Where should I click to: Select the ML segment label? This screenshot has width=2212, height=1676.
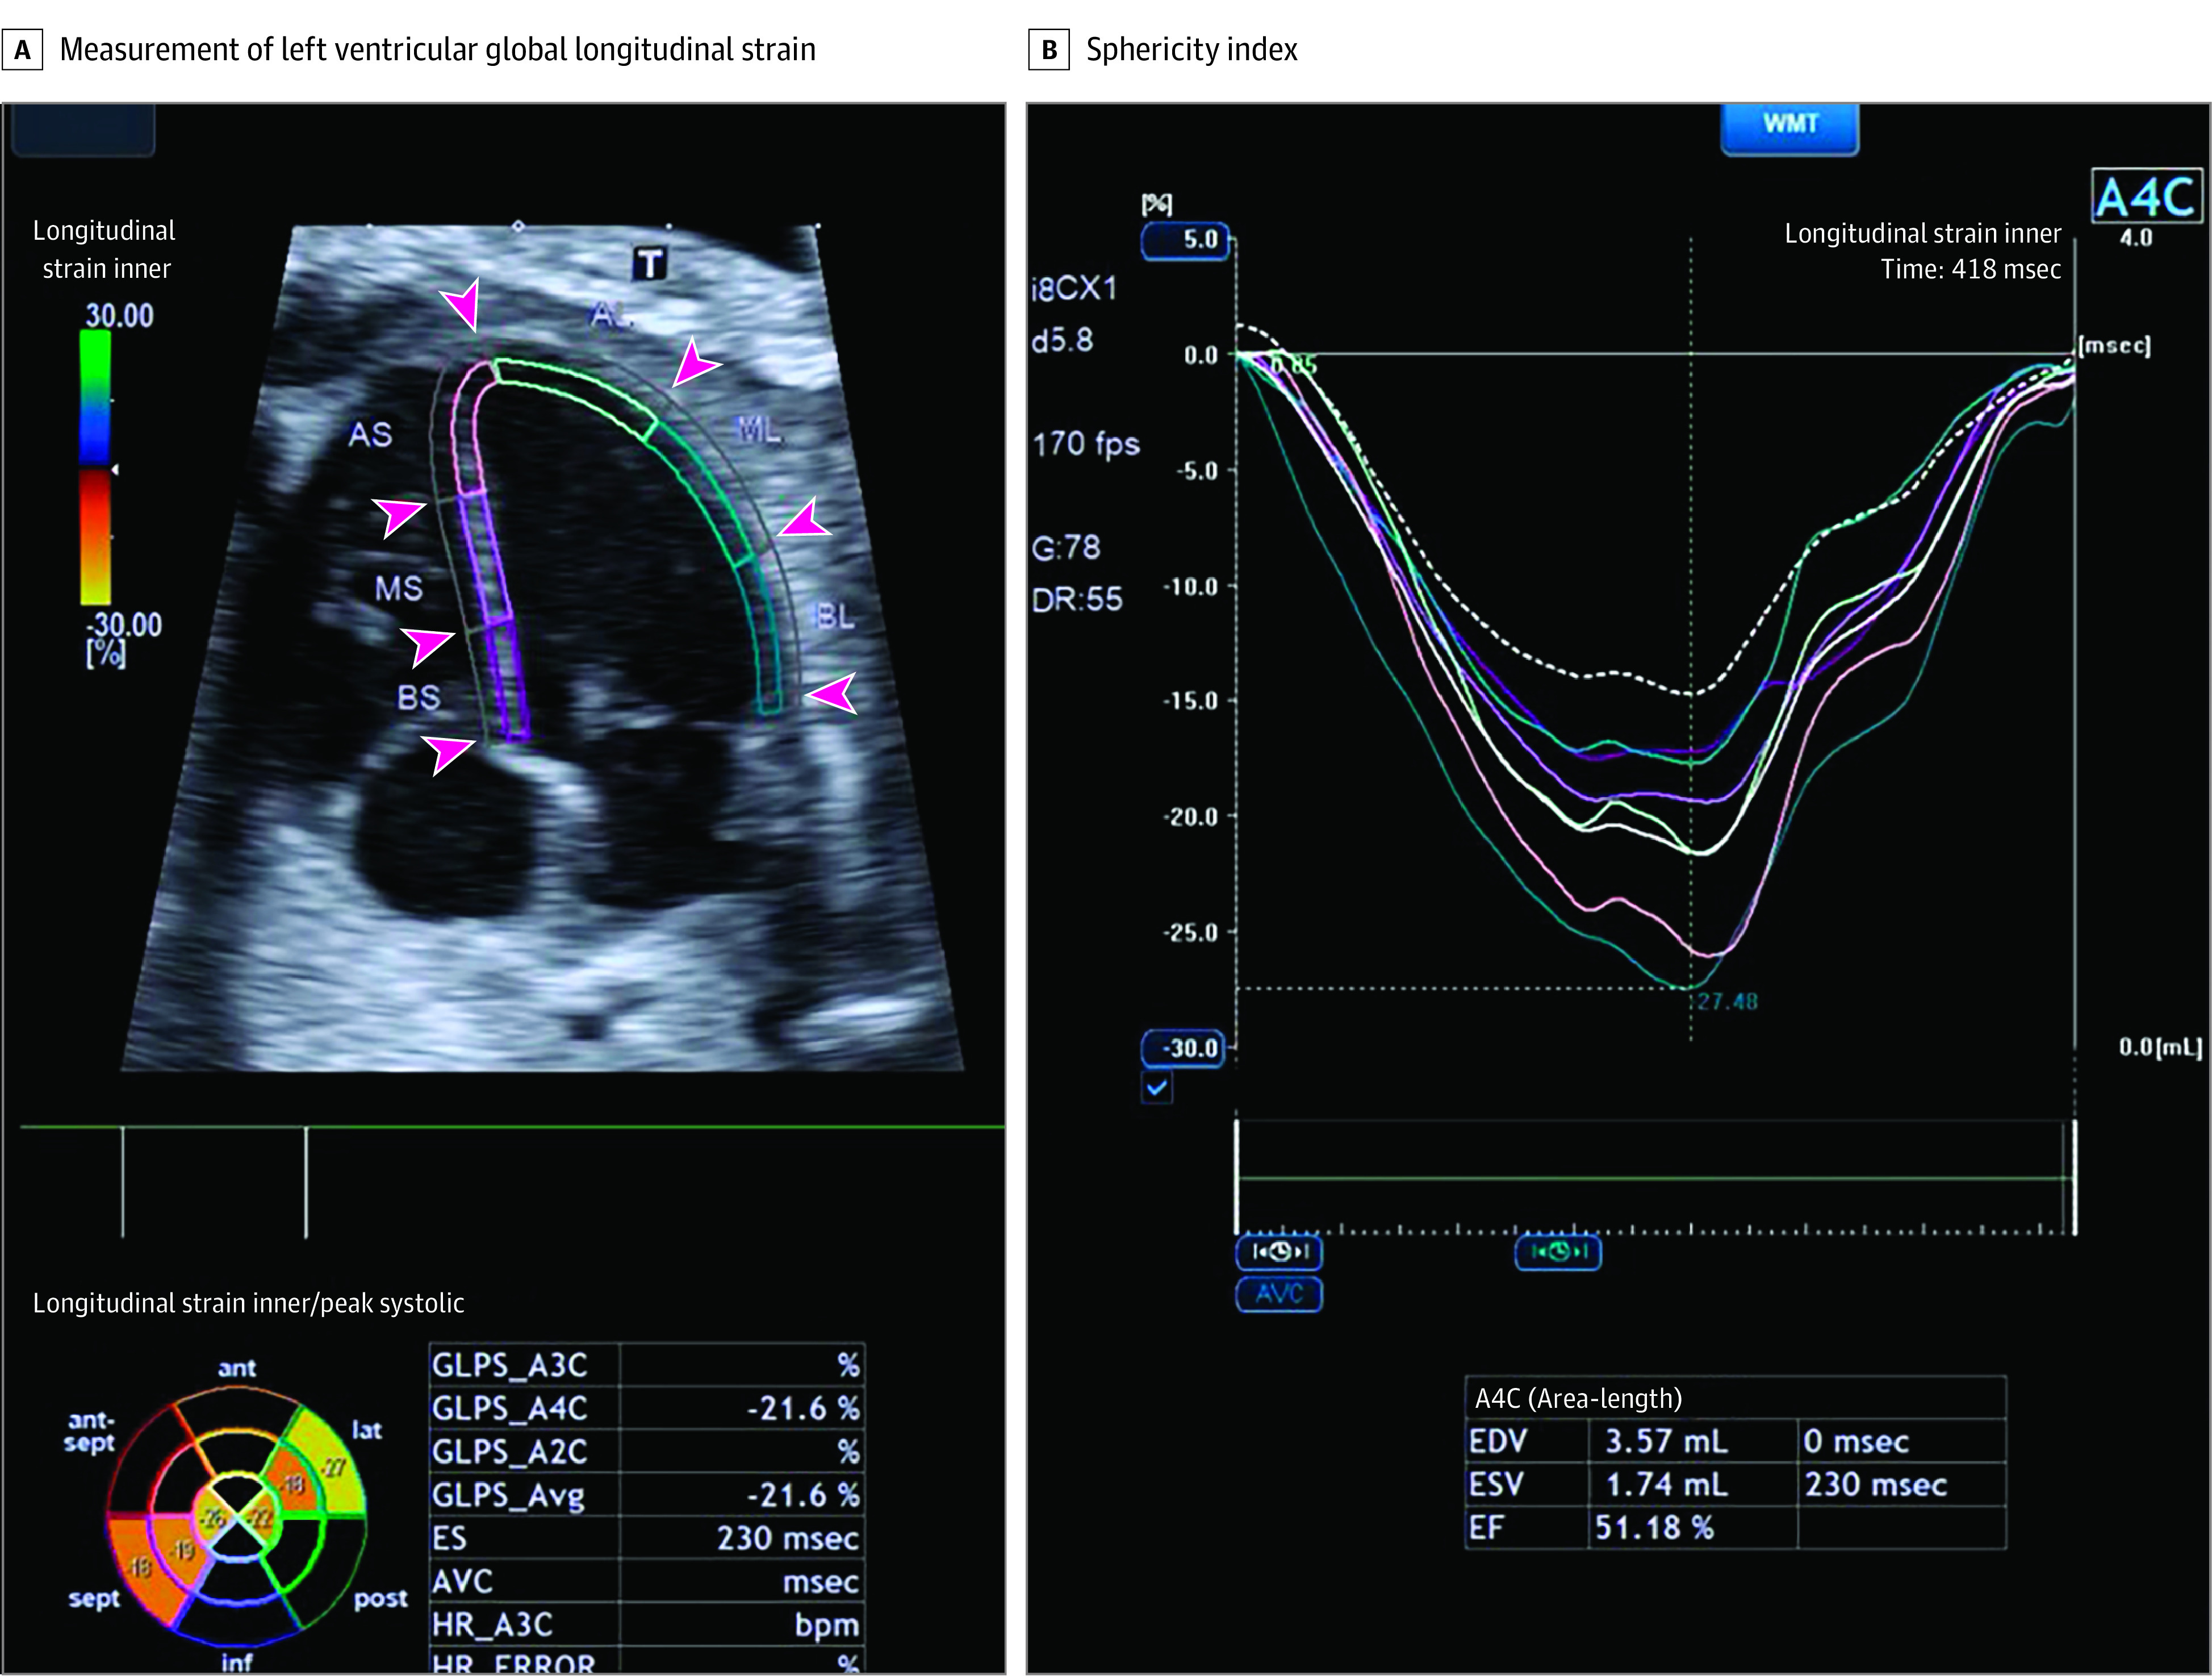[x=758, y=430]
